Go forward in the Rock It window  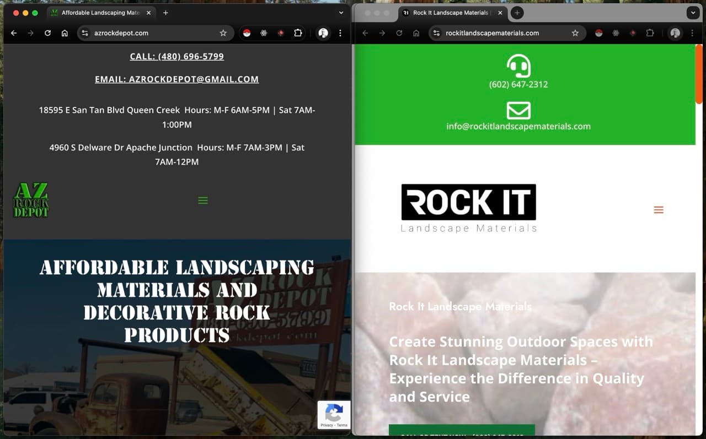coord(382,33)
